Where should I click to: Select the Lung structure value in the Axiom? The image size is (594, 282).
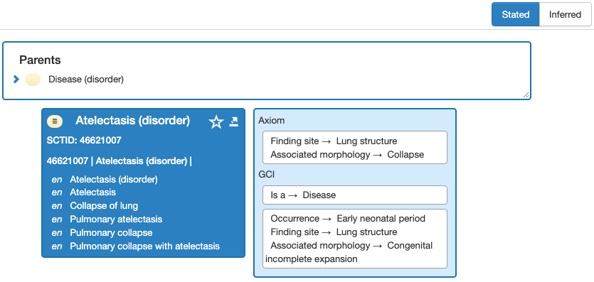click(366, 141)
